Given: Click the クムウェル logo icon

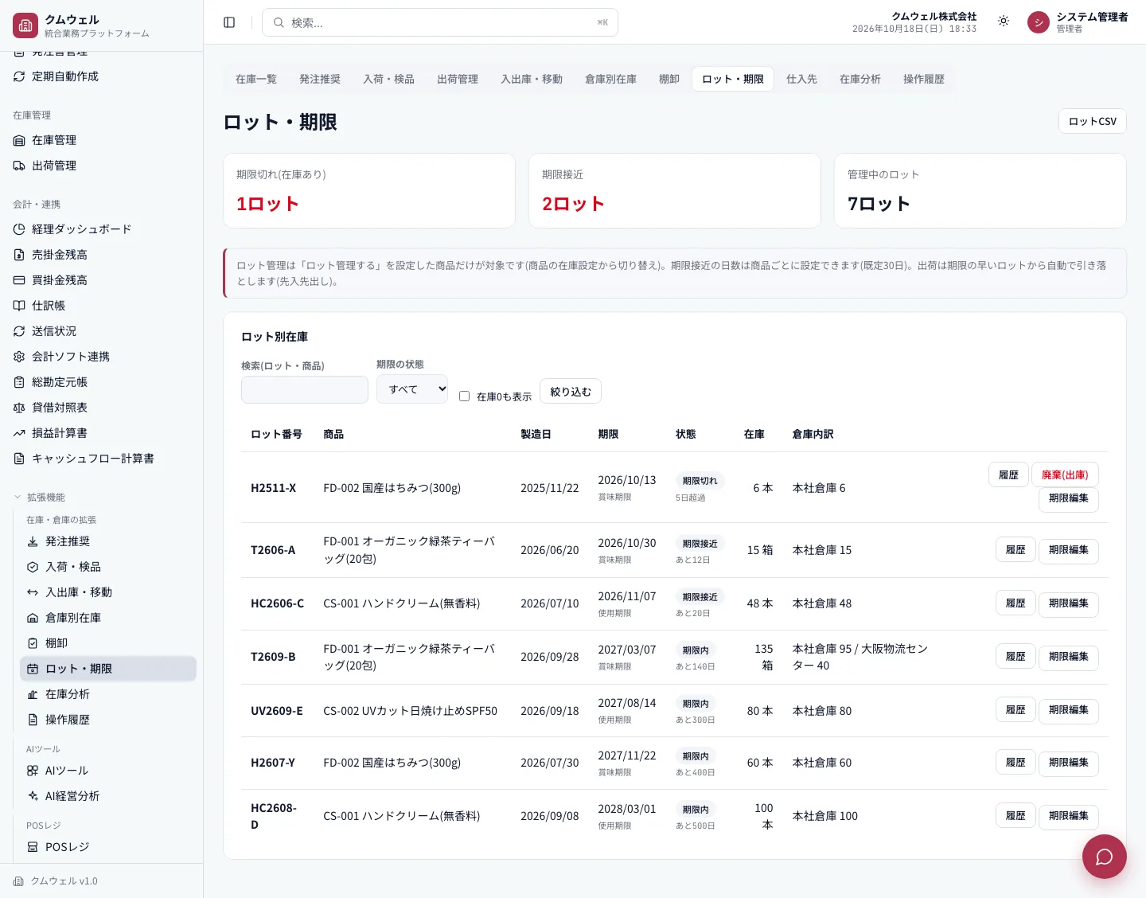Looking at the screenshot, I should point(25,25).
